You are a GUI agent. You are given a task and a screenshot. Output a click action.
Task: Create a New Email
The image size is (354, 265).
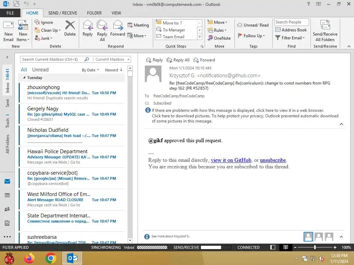point(9,31)
